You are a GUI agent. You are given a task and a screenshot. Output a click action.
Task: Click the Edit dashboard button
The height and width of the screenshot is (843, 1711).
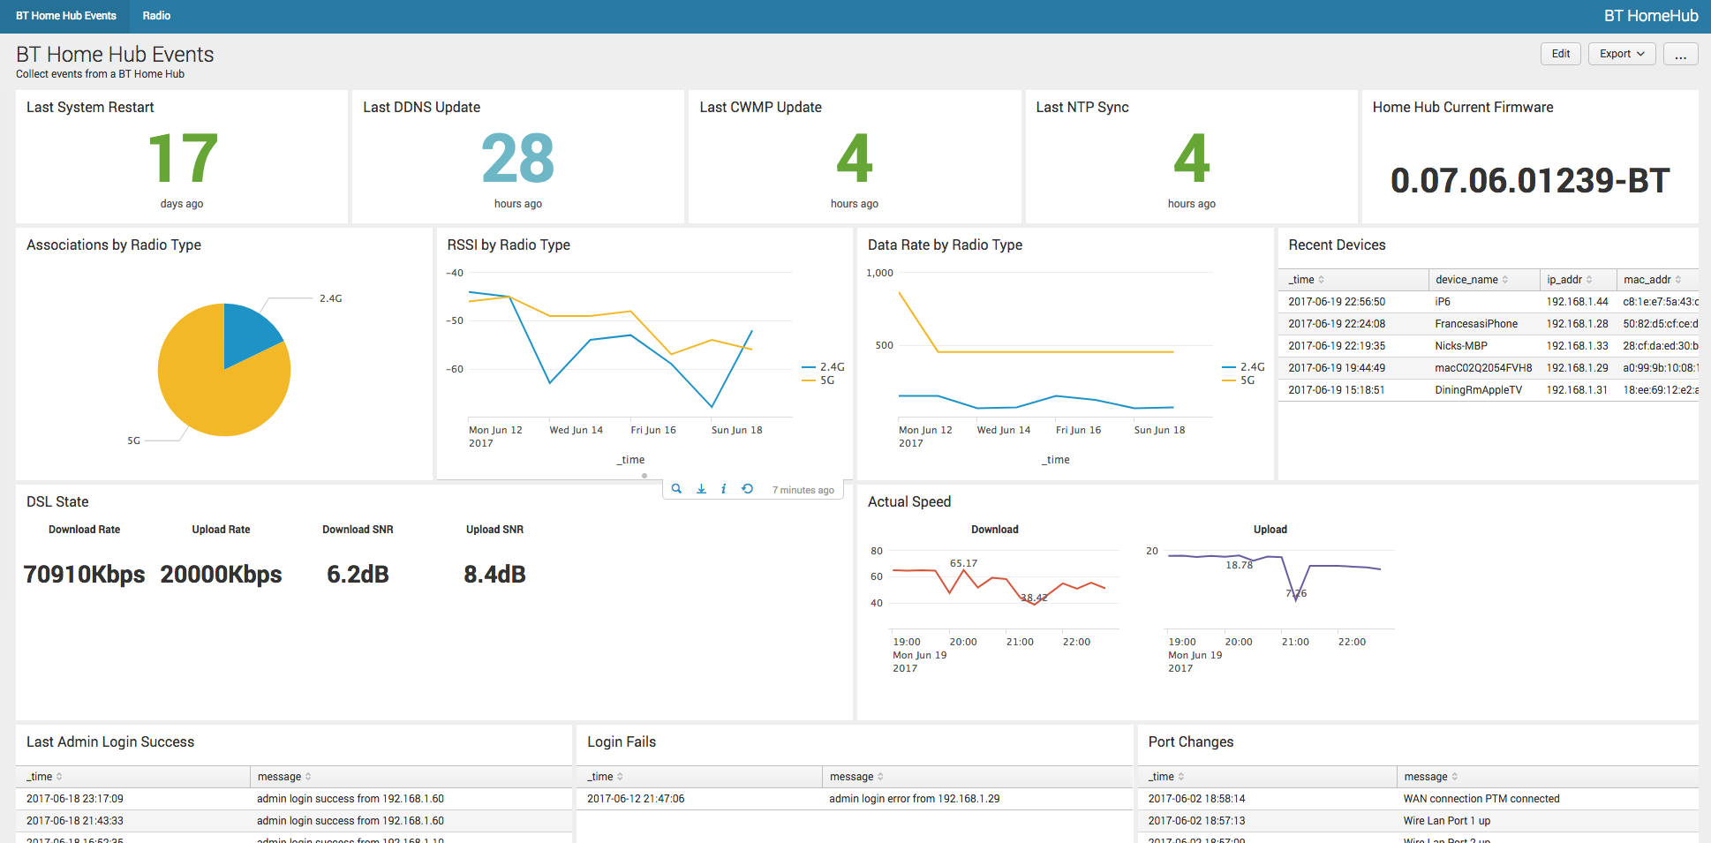click(1560, 54)
